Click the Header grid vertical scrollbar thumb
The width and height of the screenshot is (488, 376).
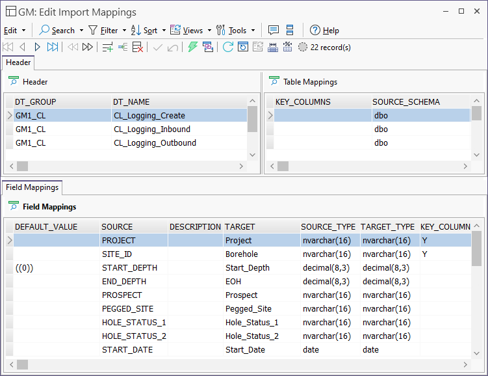[x=252, y=119]
